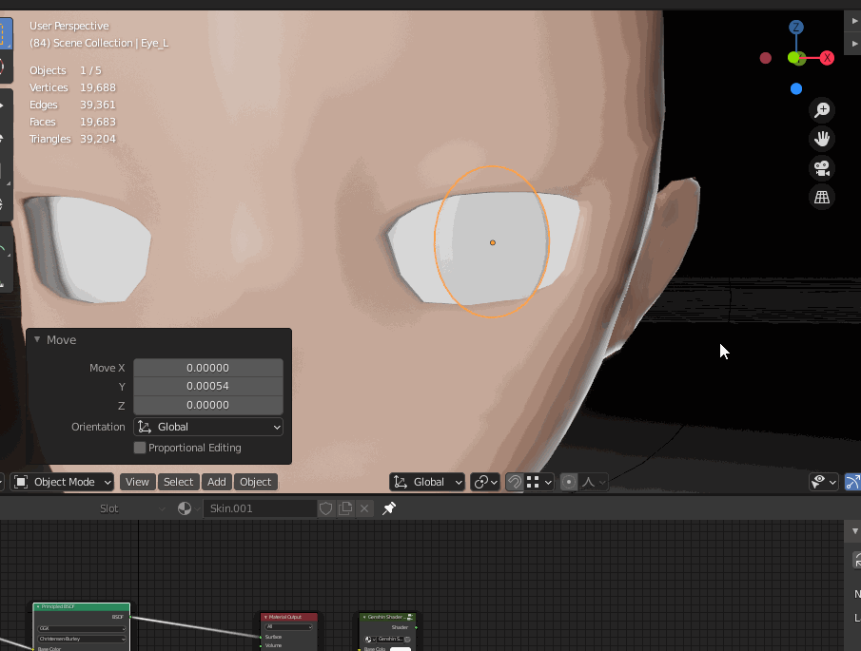The width and height of the screenshot is (861, 651).
Task: Enable Proportional Editing in the Move panel
Action: (139, 448)
